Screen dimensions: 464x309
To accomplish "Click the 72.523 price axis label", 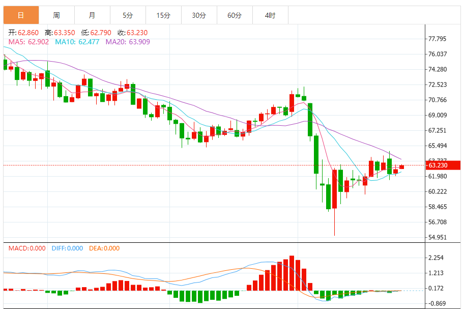I will point(438,85).
